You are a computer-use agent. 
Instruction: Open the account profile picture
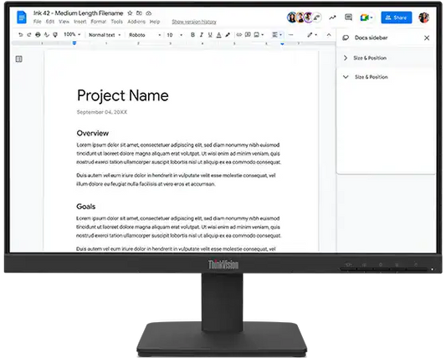coord(423,18)
